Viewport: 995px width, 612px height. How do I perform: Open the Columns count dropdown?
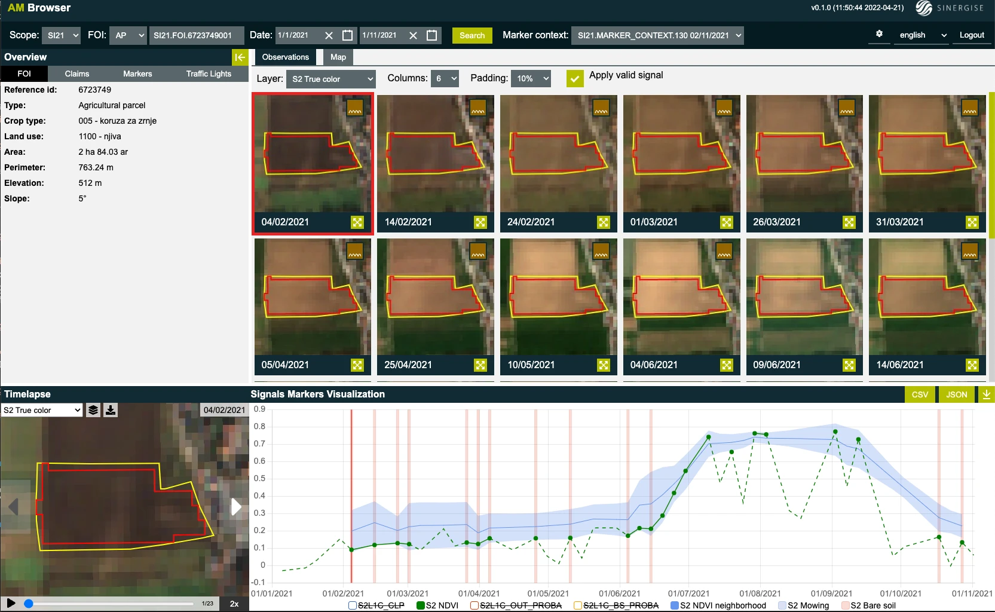(445, 79)
